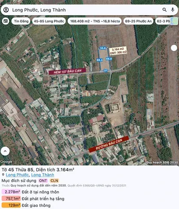Click the Google logo on the map
179x209 pixels.
(7, 162)
